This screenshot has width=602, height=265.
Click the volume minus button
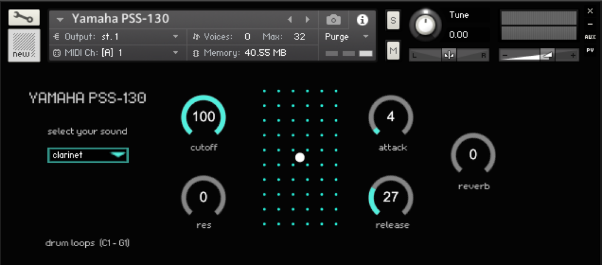pos(505,56)
